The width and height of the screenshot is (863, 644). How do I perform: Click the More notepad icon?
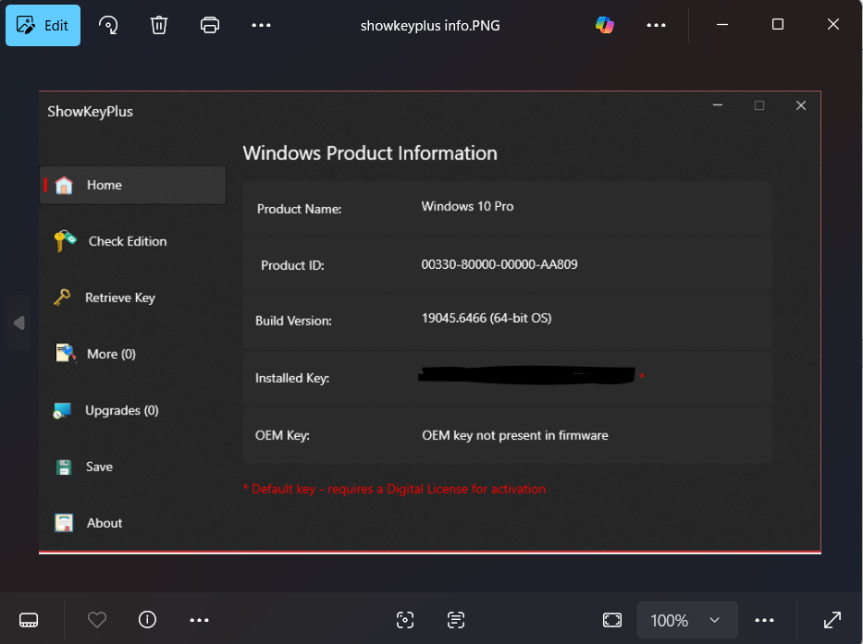tap(66, 353)
